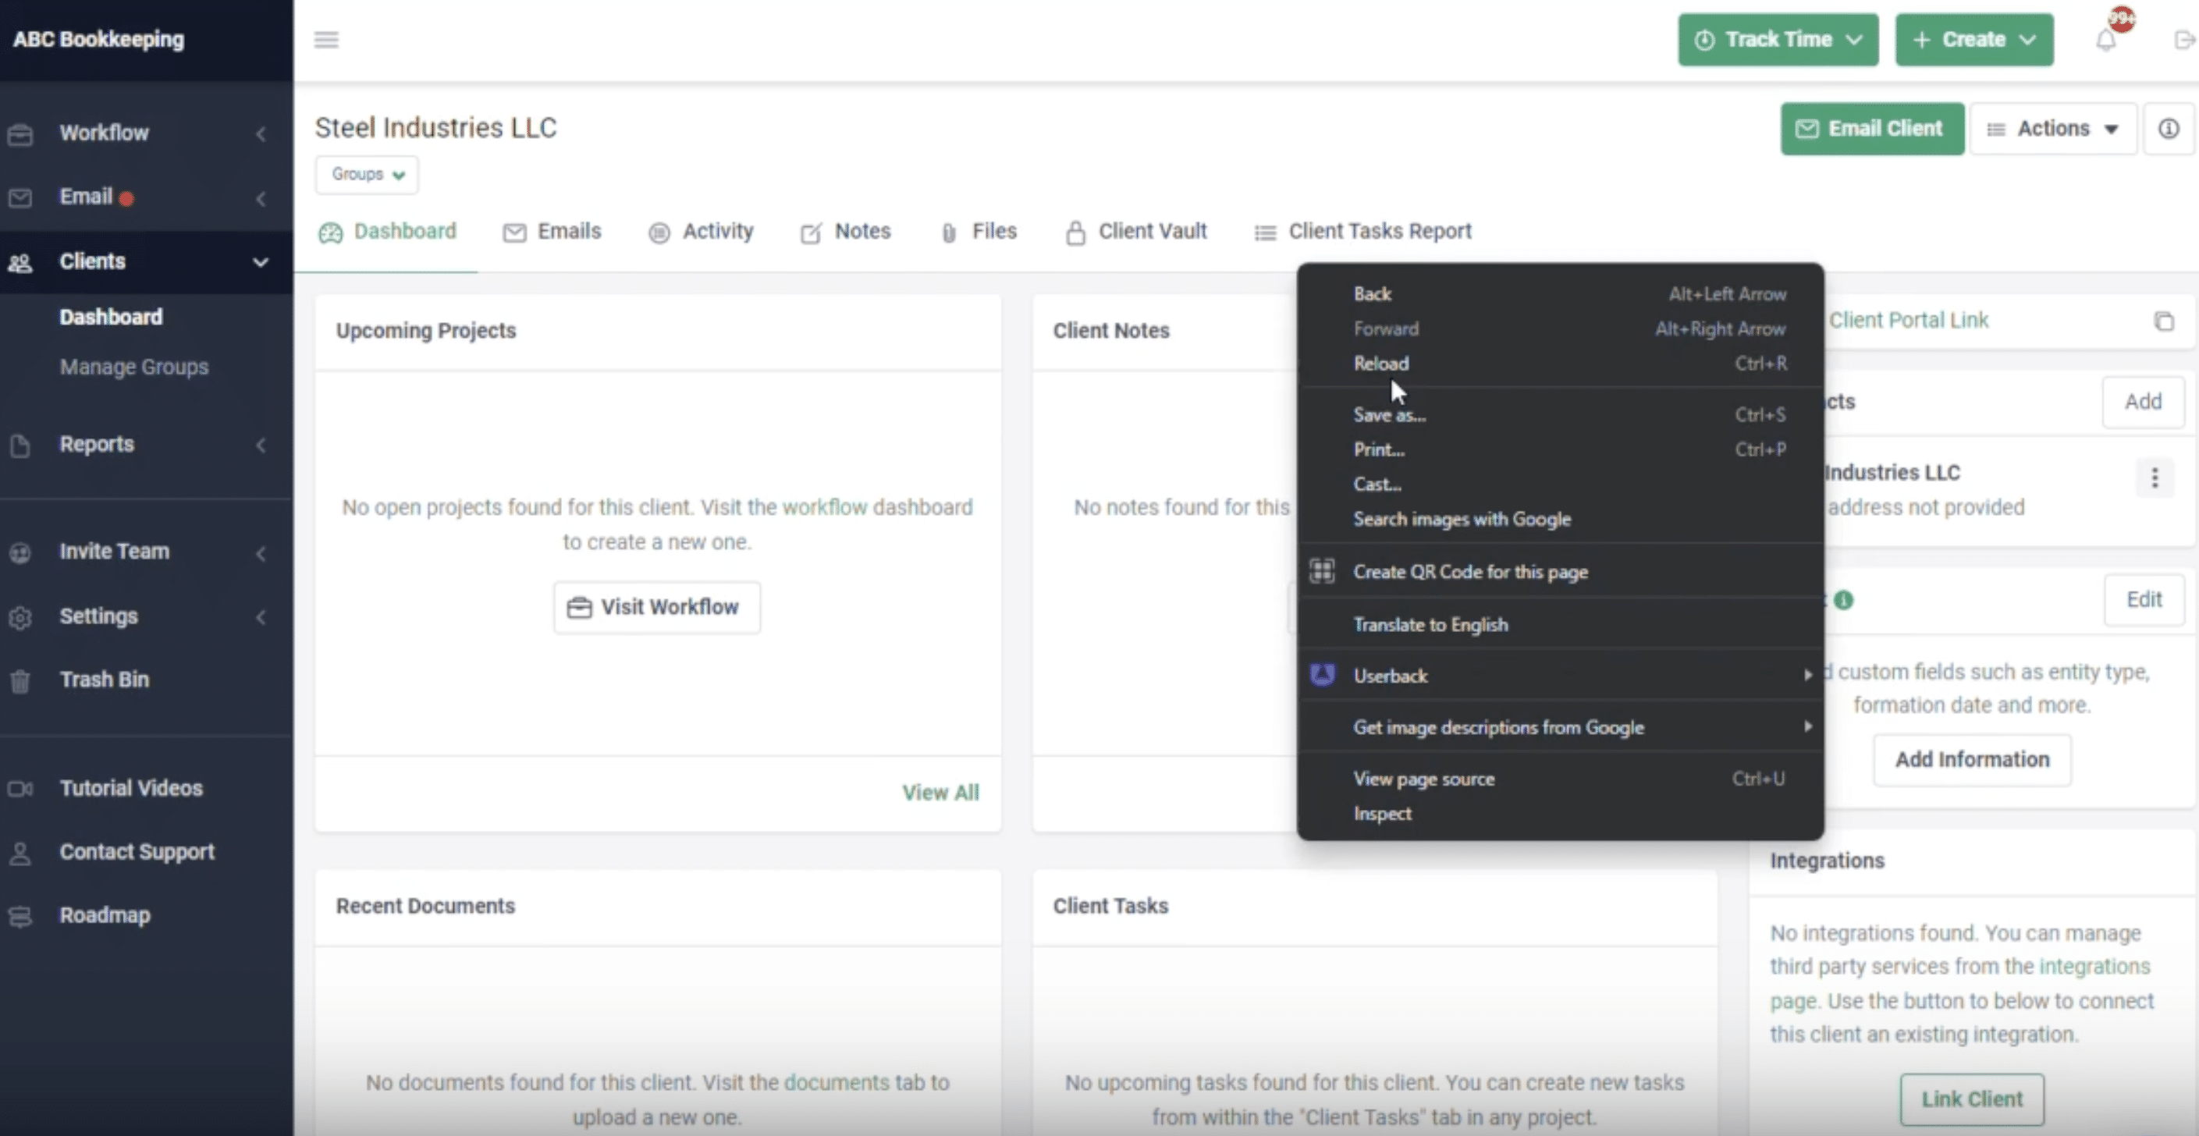This screenshot has height=1136, width=2199.
Task: Click the Workflow briefcase icon in sidebar
Action: 20,134
